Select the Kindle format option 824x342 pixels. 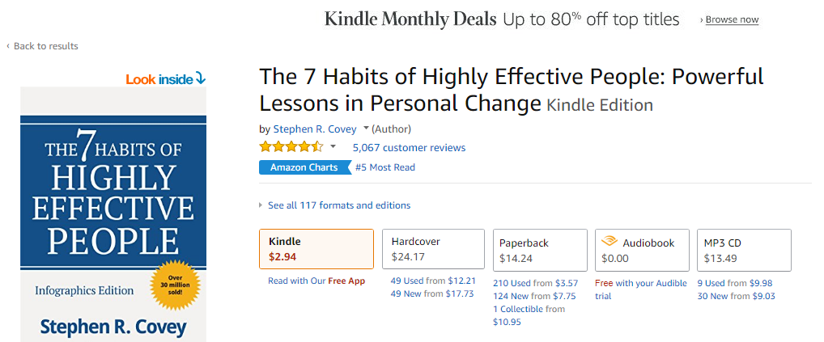[x=316, y=249]
